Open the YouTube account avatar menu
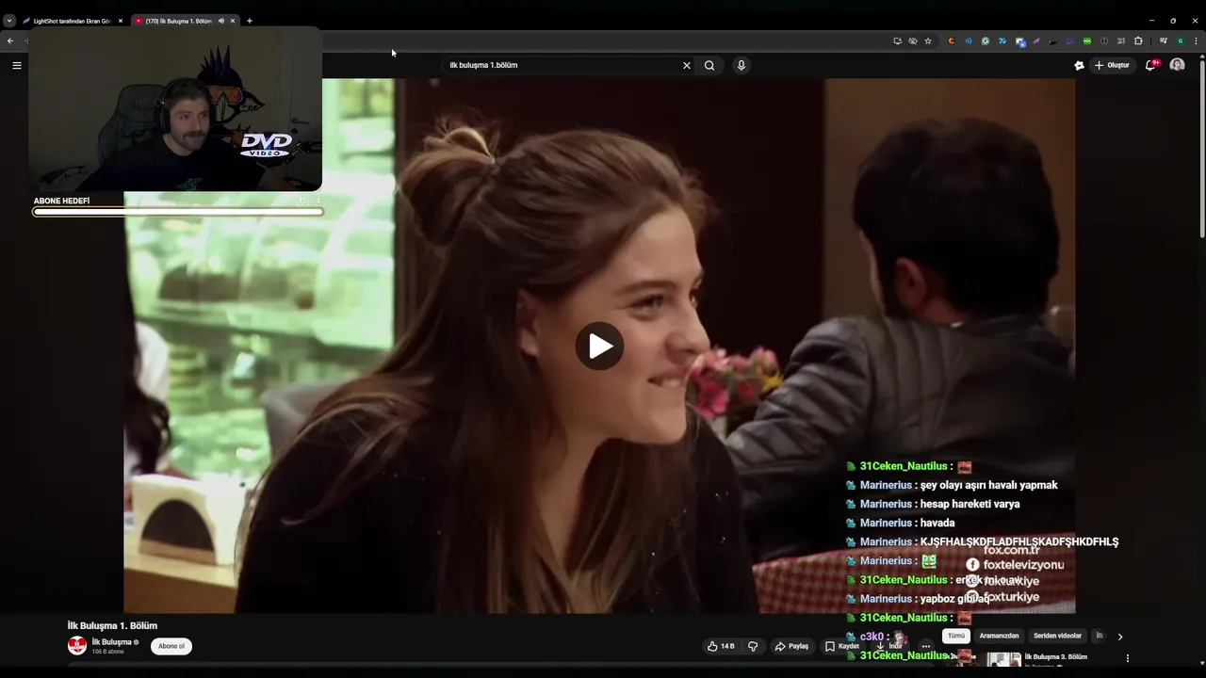This screenshot has width=1206, height=678. click(x=1177, y=65)
